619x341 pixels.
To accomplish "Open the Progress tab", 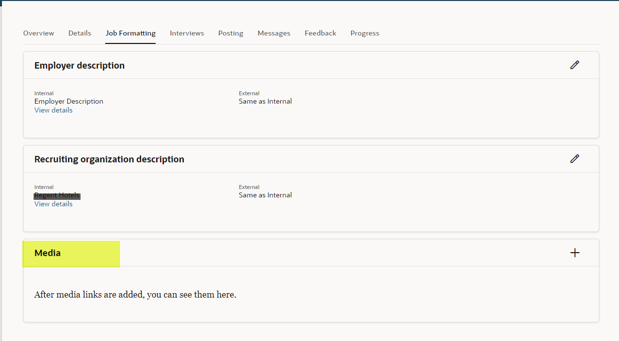I will coord(365,33).
